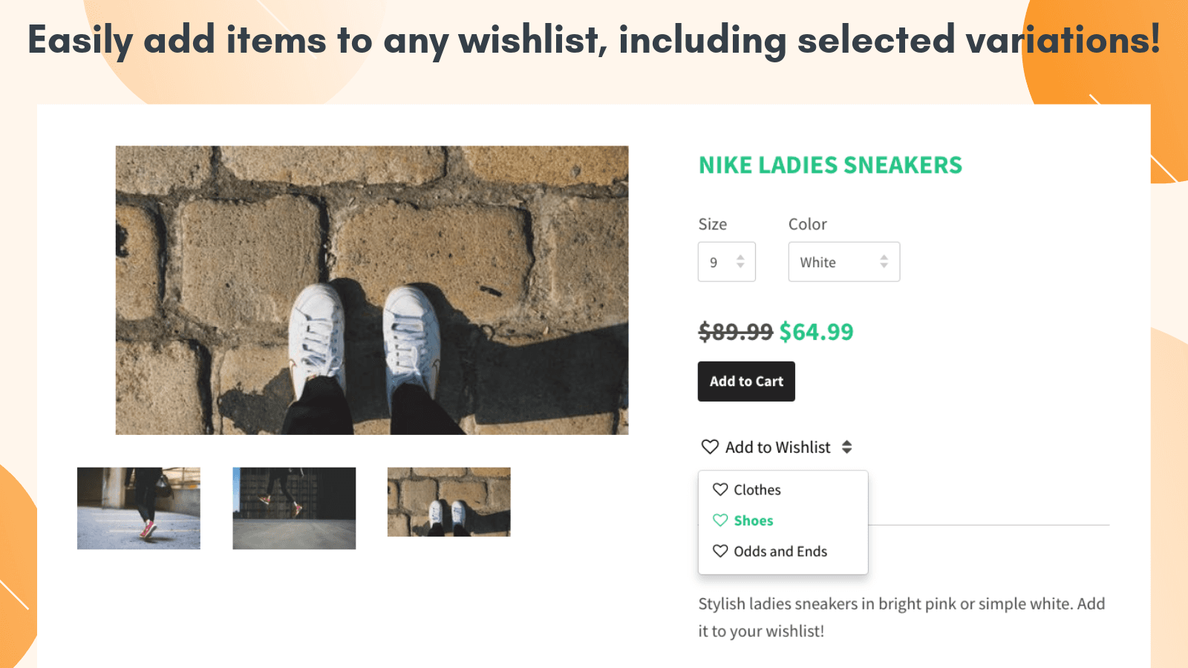The height and width of the screenshot is (668, 1188).
Task: Select Shoes from the wishlist menu
Action: point(752,520)
